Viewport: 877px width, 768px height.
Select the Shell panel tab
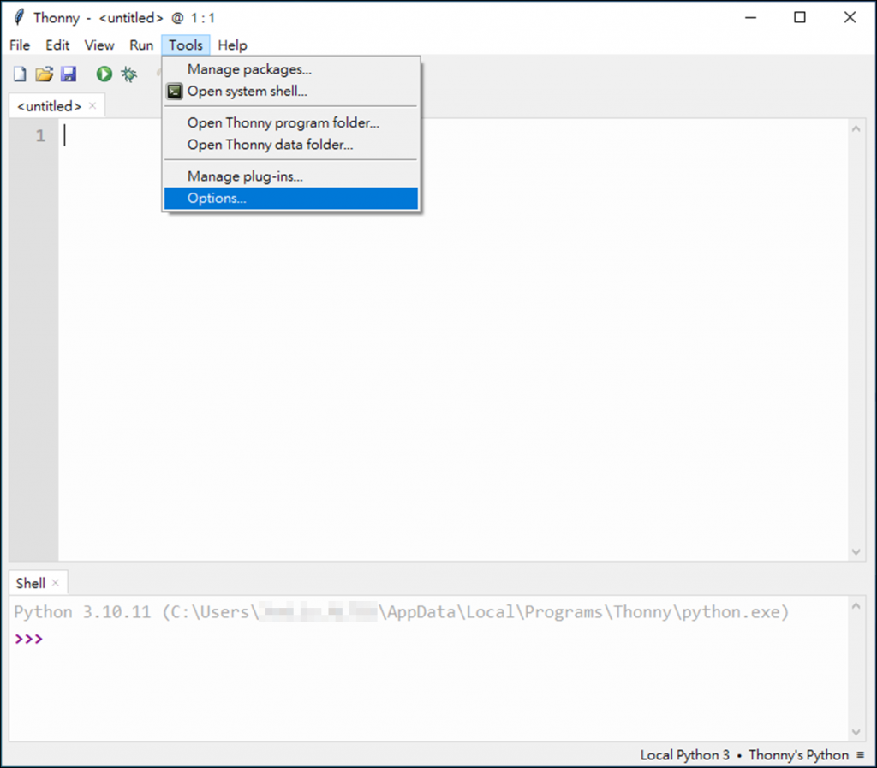[30, 584]
